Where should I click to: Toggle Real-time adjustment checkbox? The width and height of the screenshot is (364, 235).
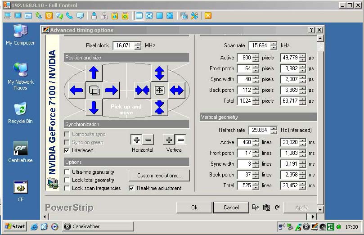(x=132, y=188)
